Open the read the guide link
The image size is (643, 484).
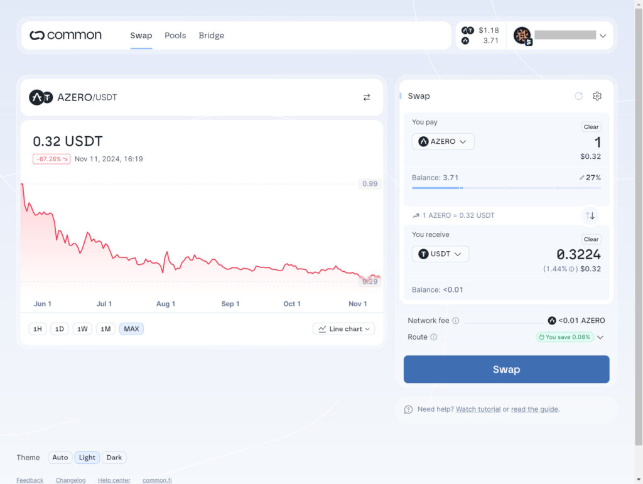tap(534, 409)
